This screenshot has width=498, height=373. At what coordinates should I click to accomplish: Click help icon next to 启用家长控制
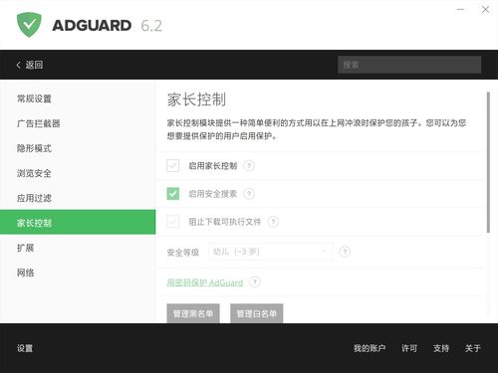(249, 166)
